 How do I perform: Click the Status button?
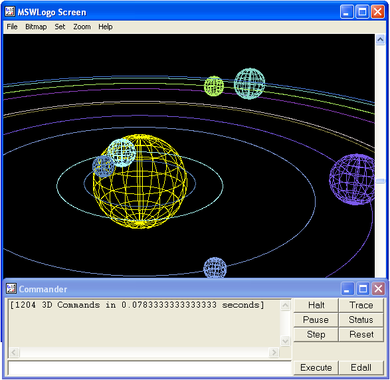point(361,320)
